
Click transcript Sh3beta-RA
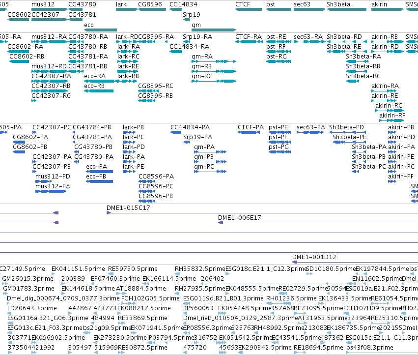(x=363, y=57)
